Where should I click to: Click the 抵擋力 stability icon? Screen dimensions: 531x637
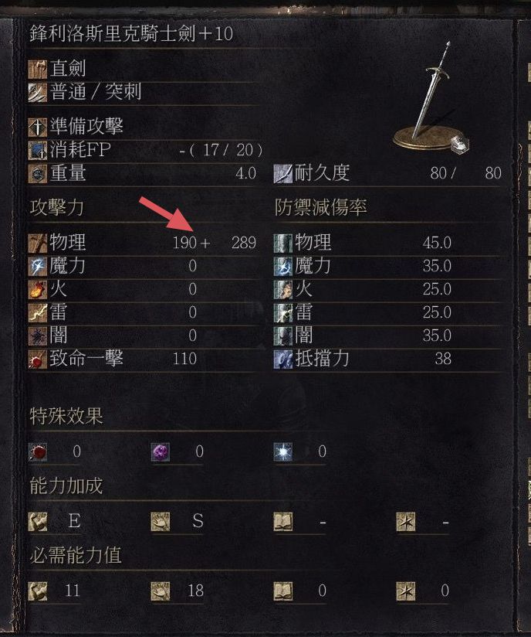[282, 359]
